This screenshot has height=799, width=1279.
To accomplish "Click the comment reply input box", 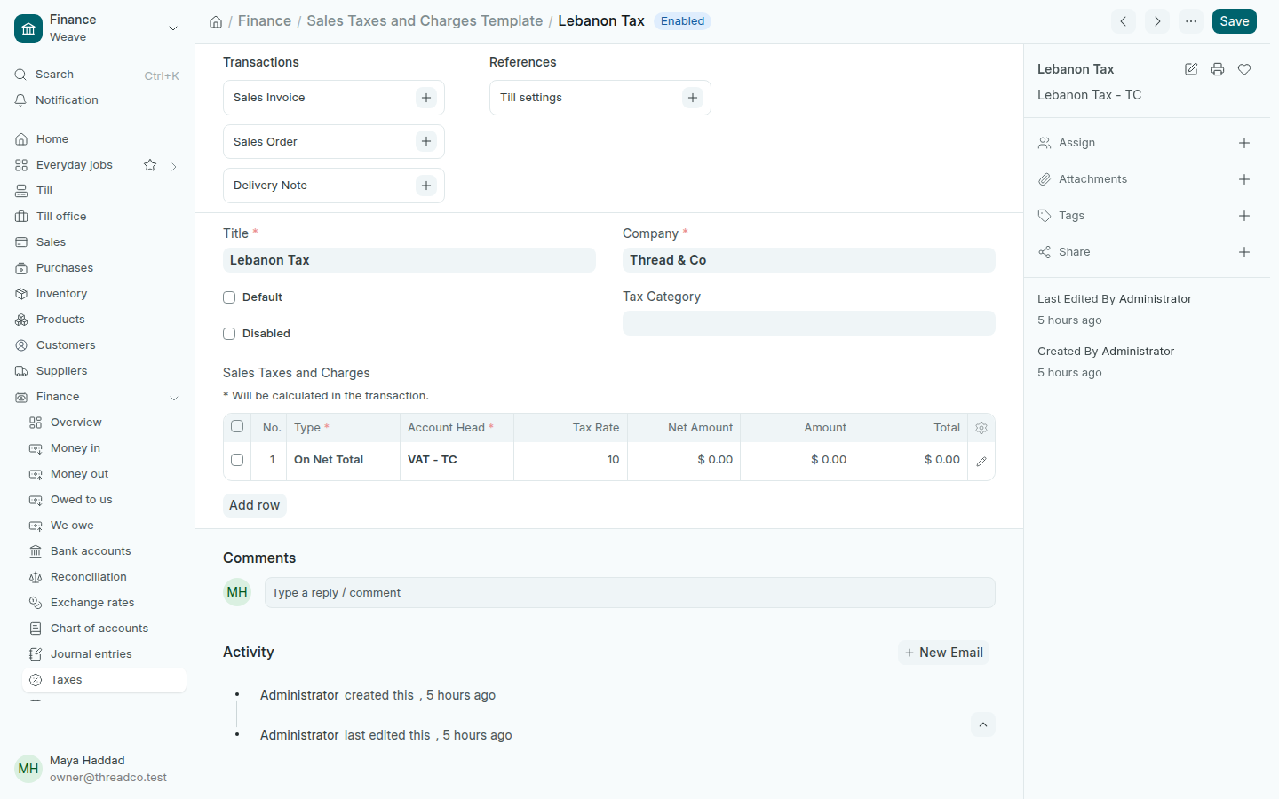I will click(630, 593).
